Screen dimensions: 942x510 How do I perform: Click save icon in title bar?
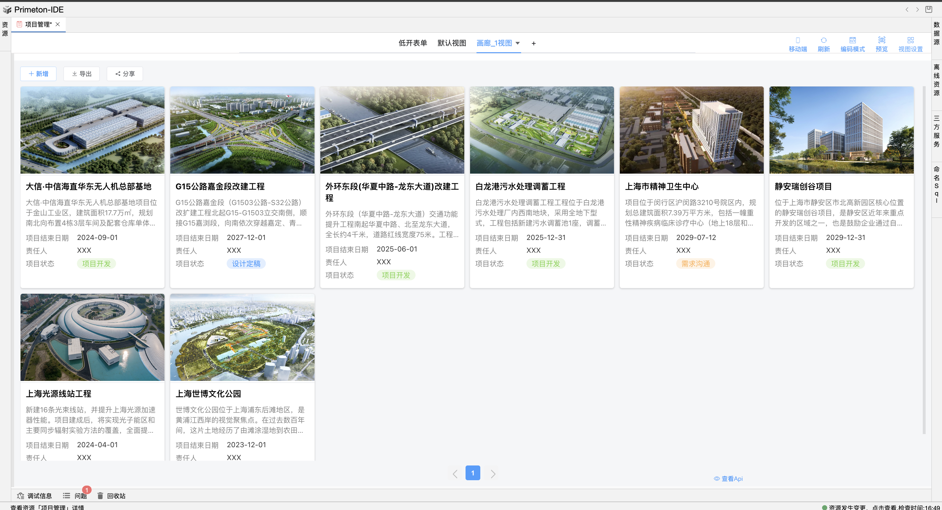(x=929, y=9)
